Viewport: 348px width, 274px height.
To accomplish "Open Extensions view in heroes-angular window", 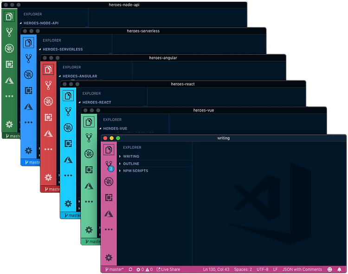I will pos(48,117).
